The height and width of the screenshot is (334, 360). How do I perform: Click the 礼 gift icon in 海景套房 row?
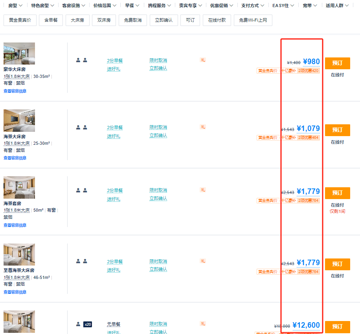coord(203,190)
